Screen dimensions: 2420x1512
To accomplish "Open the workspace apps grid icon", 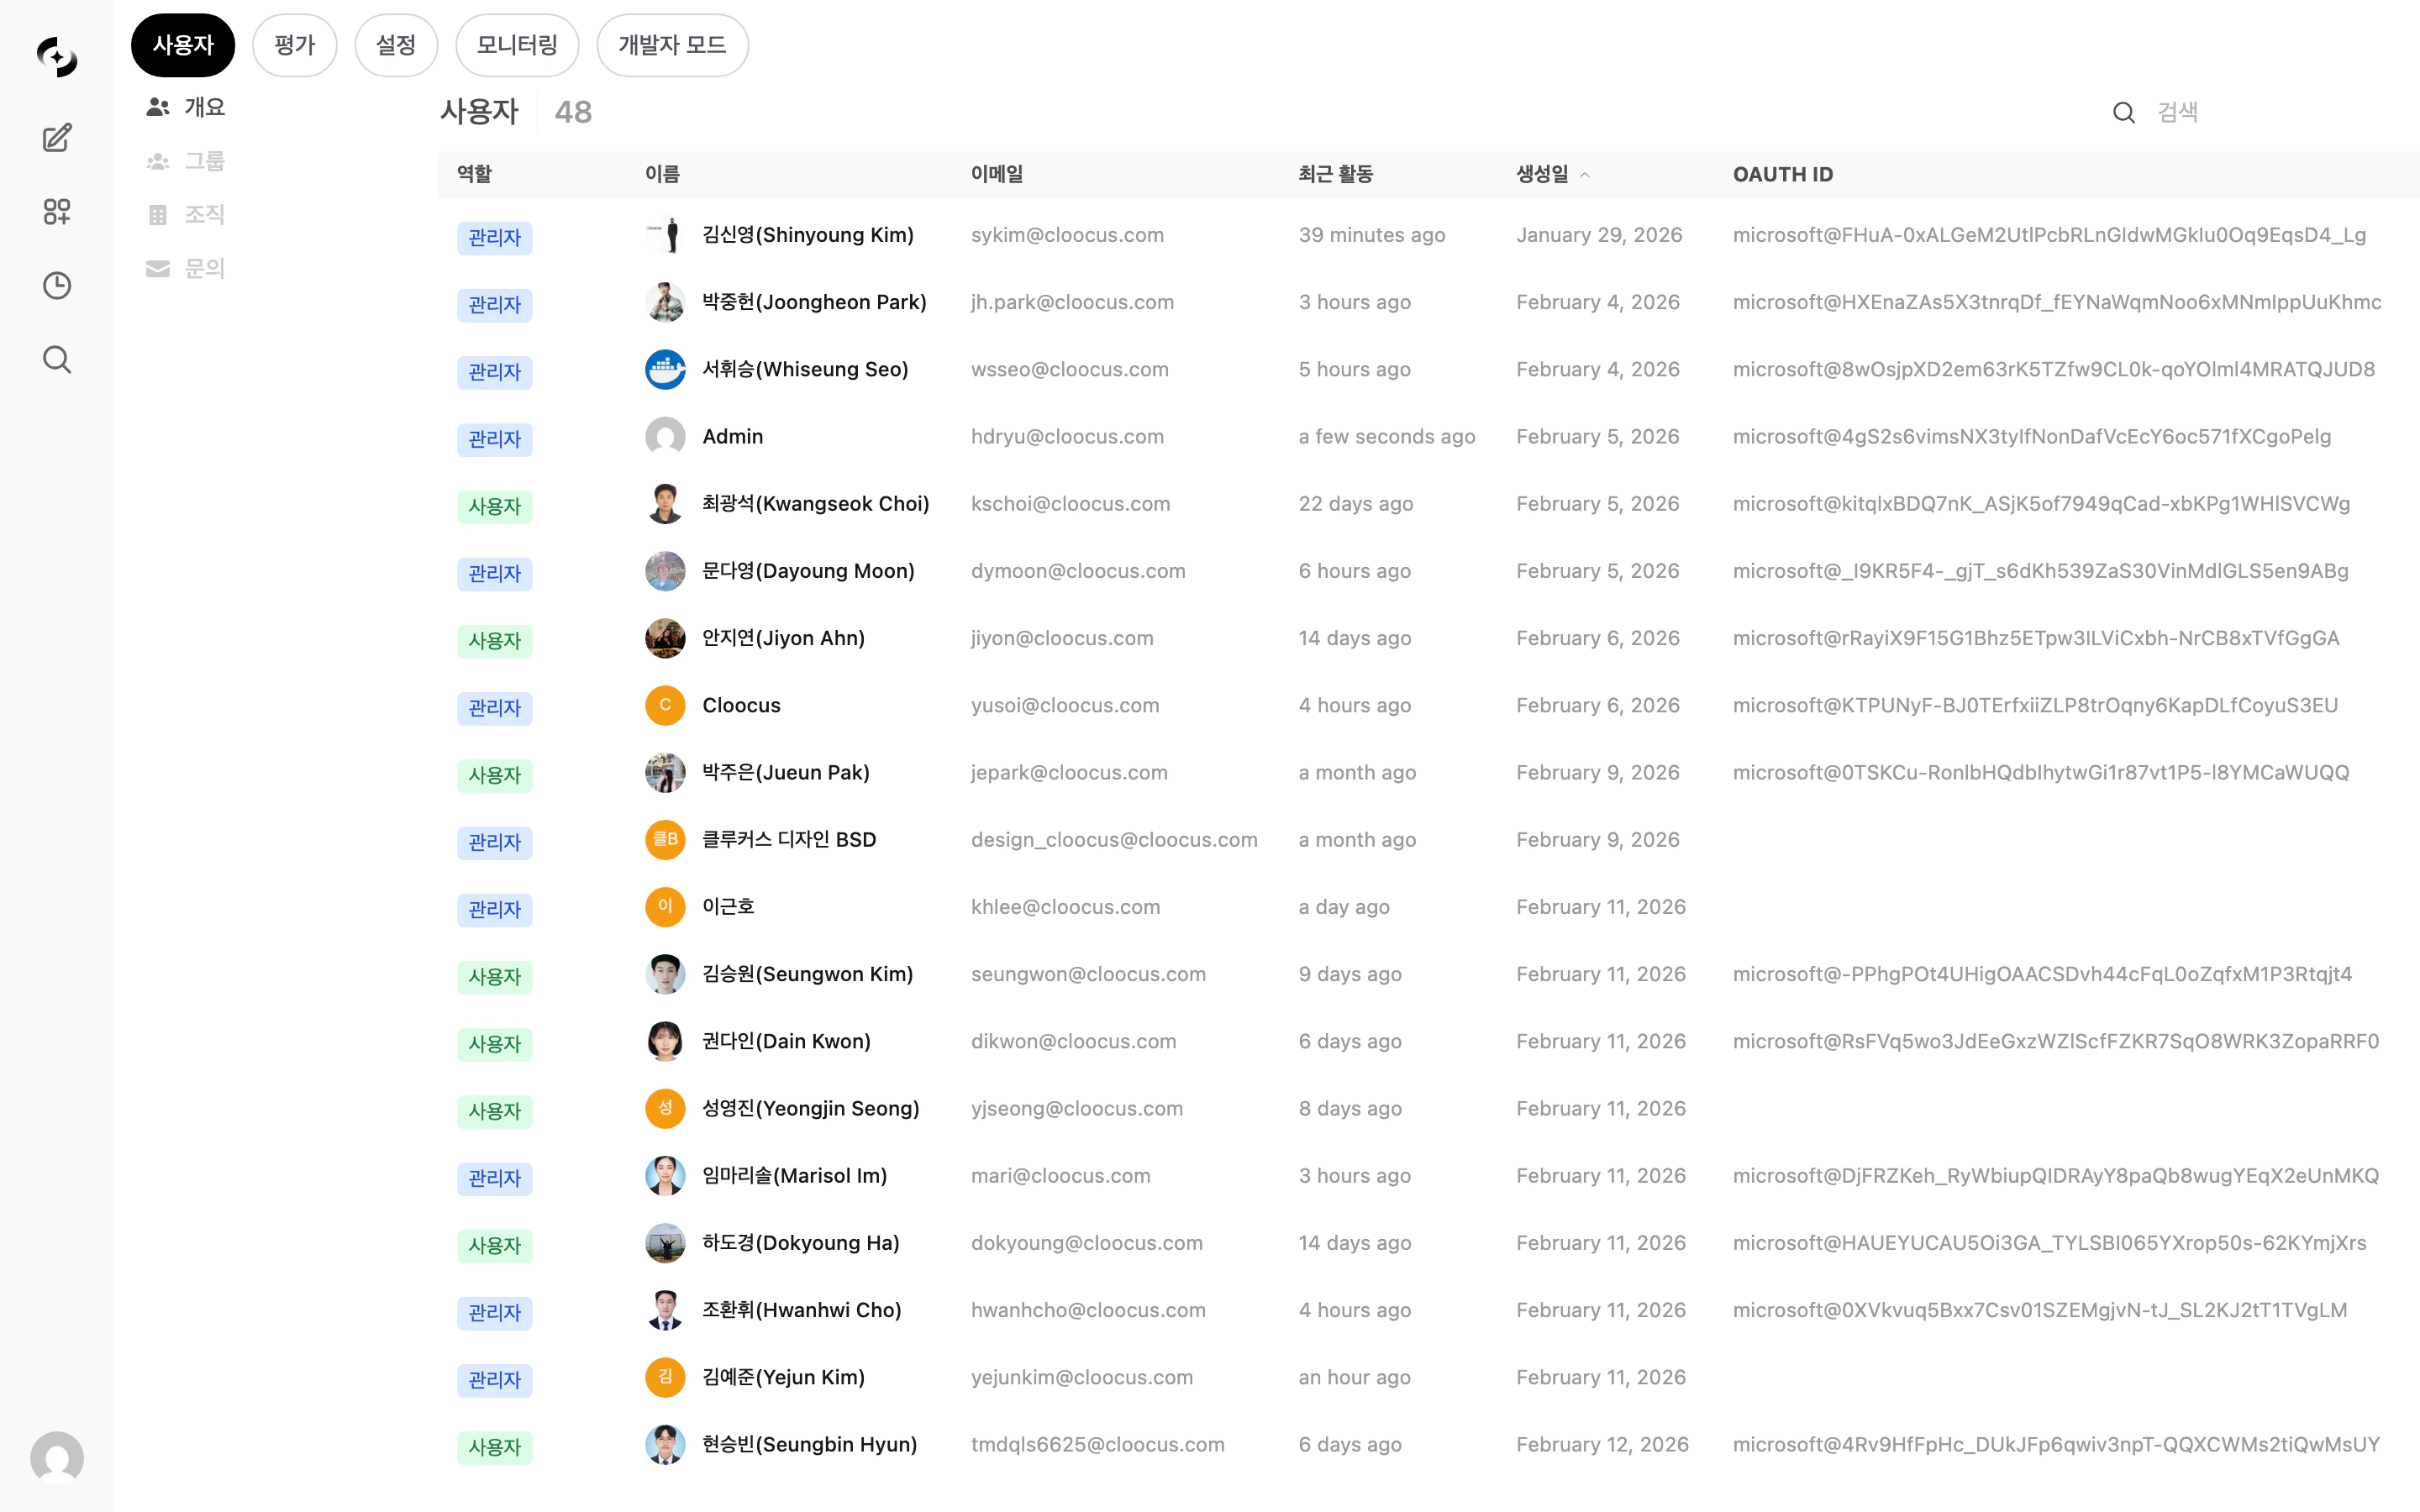I will point(57,212).
